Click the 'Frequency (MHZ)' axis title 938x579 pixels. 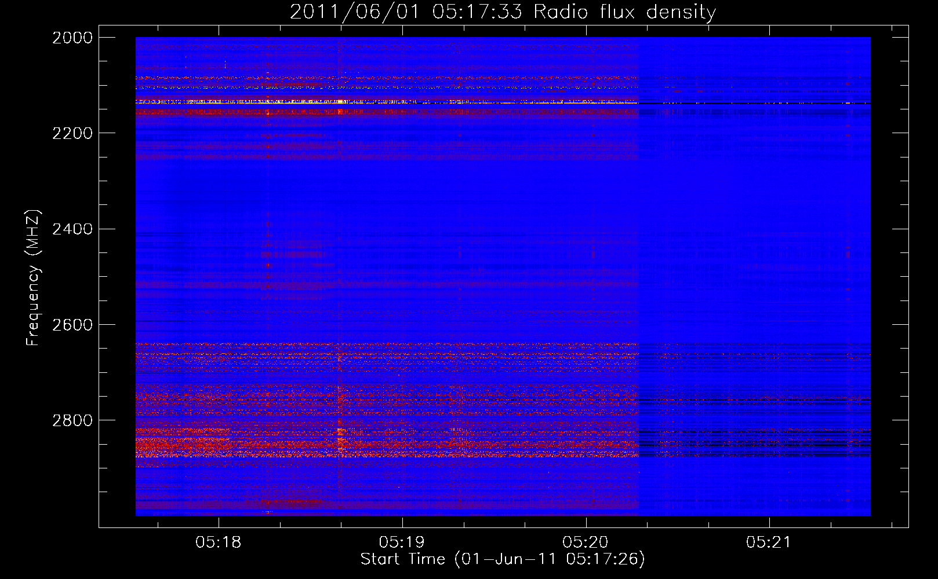pyautogui.click(x=34, y=278)
